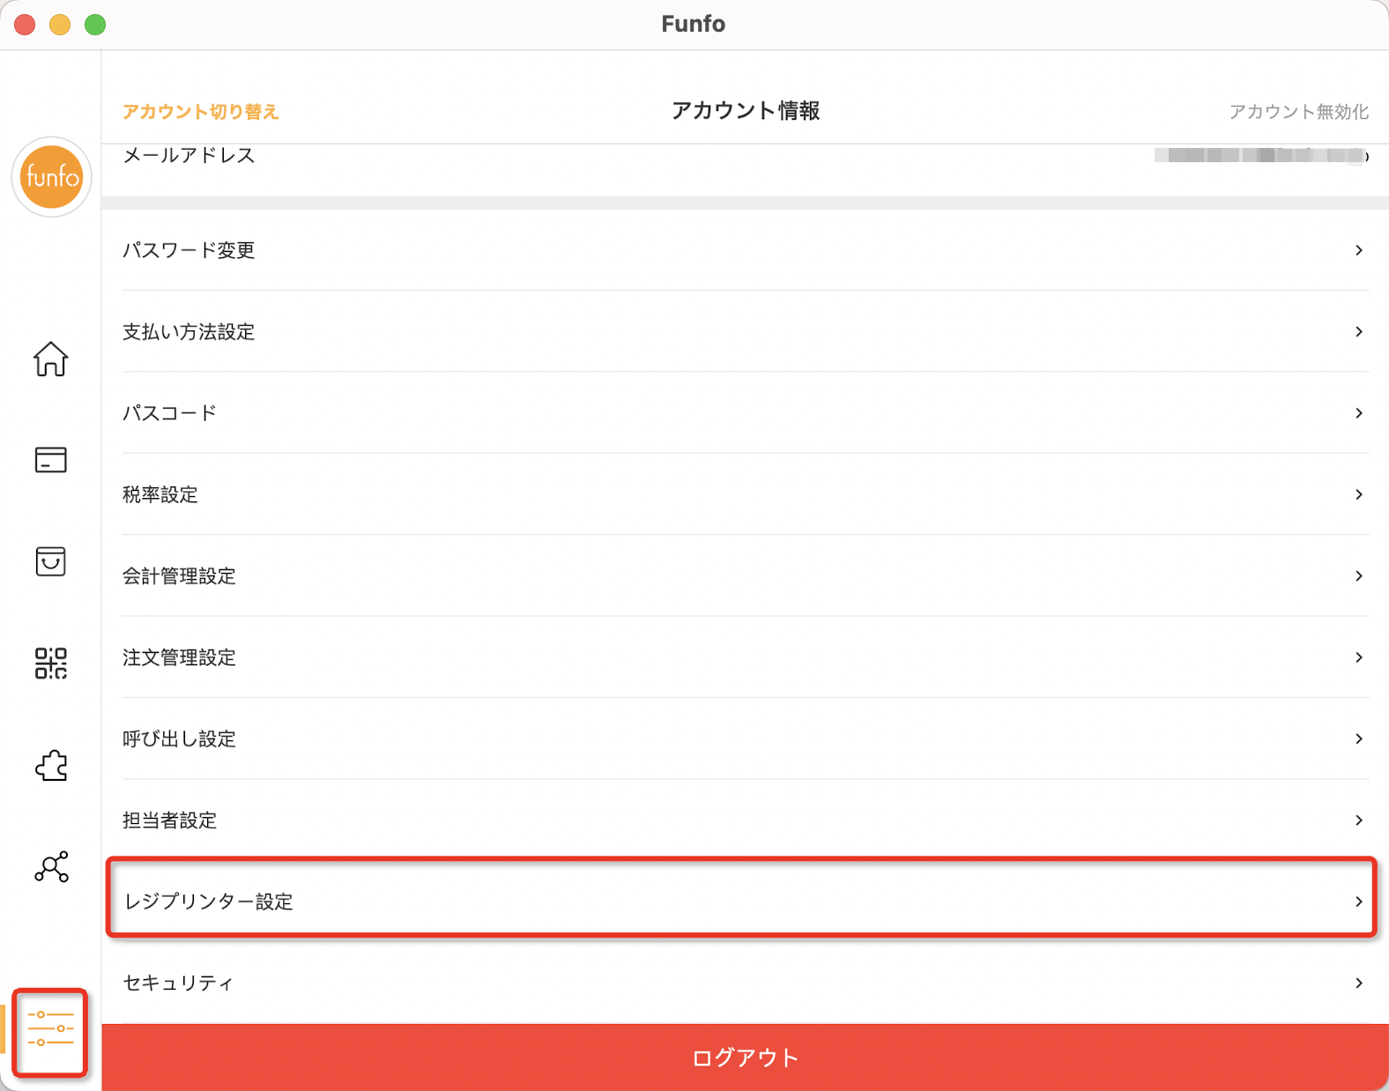Click chevron on パスワード変更 row
Viewport: 1389px width, 1091px height.
coord(1359,250)
